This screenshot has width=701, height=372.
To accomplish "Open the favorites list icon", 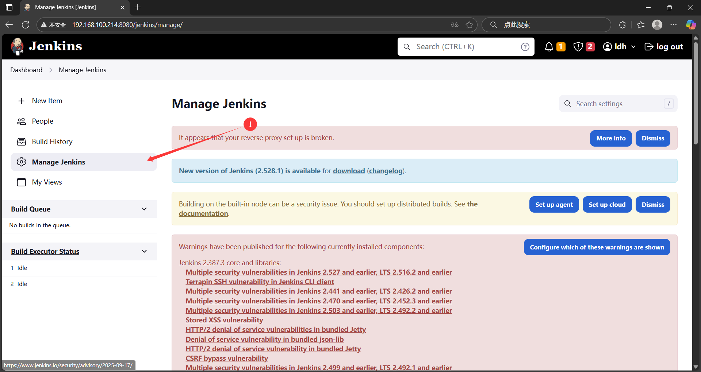I will click(641, 25).
